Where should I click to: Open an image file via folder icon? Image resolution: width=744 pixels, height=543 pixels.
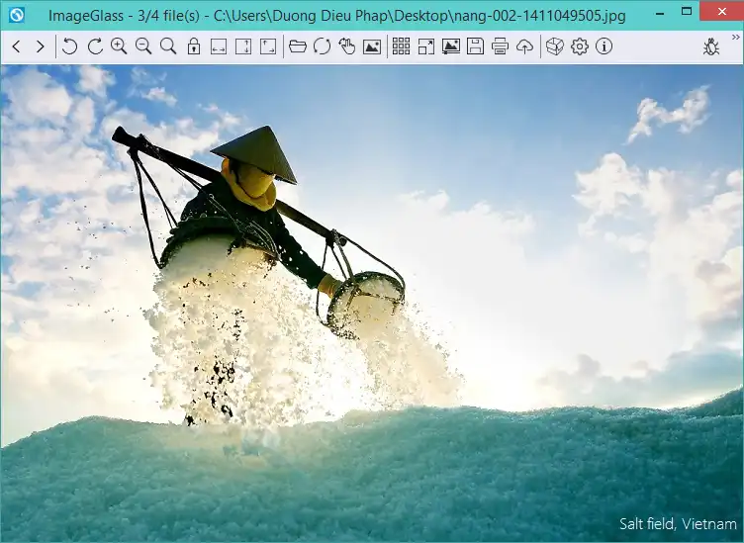coord(297,46)
